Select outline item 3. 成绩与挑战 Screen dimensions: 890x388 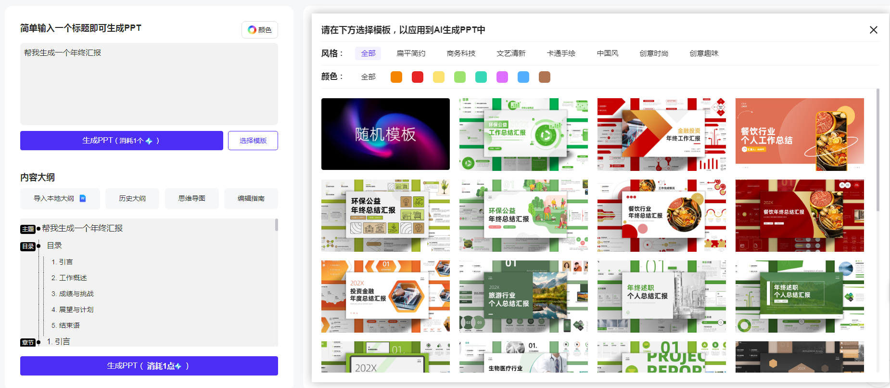point(72,294)
